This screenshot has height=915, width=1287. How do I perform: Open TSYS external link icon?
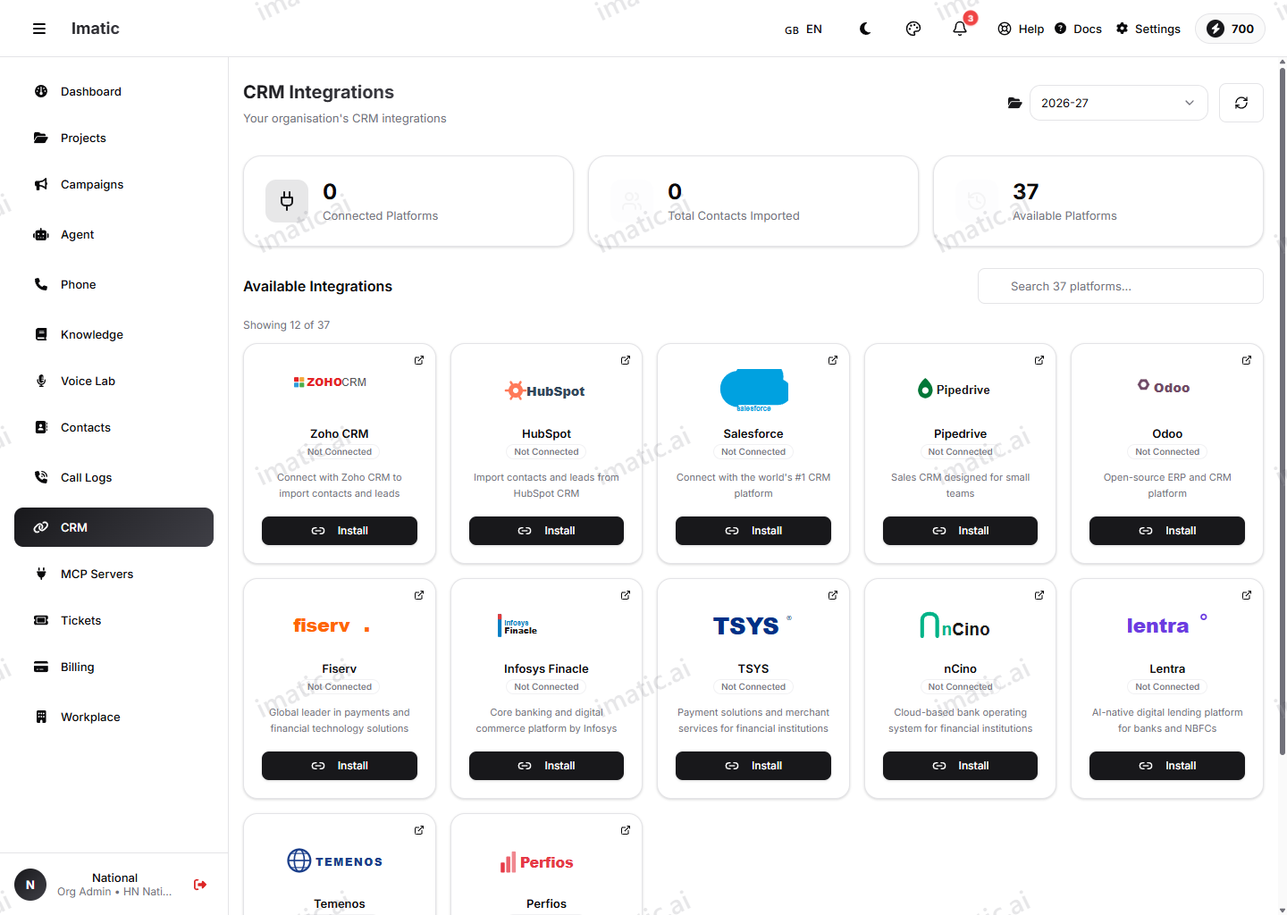(833, 595)
